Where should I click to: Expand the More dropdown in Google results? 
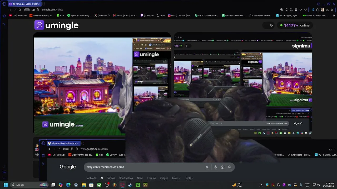[x=176, y=178]
